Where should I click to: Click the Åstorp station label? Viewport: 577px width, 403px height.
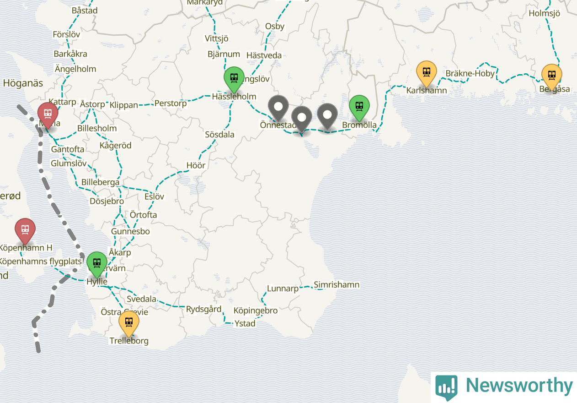[x=92, y=104]
